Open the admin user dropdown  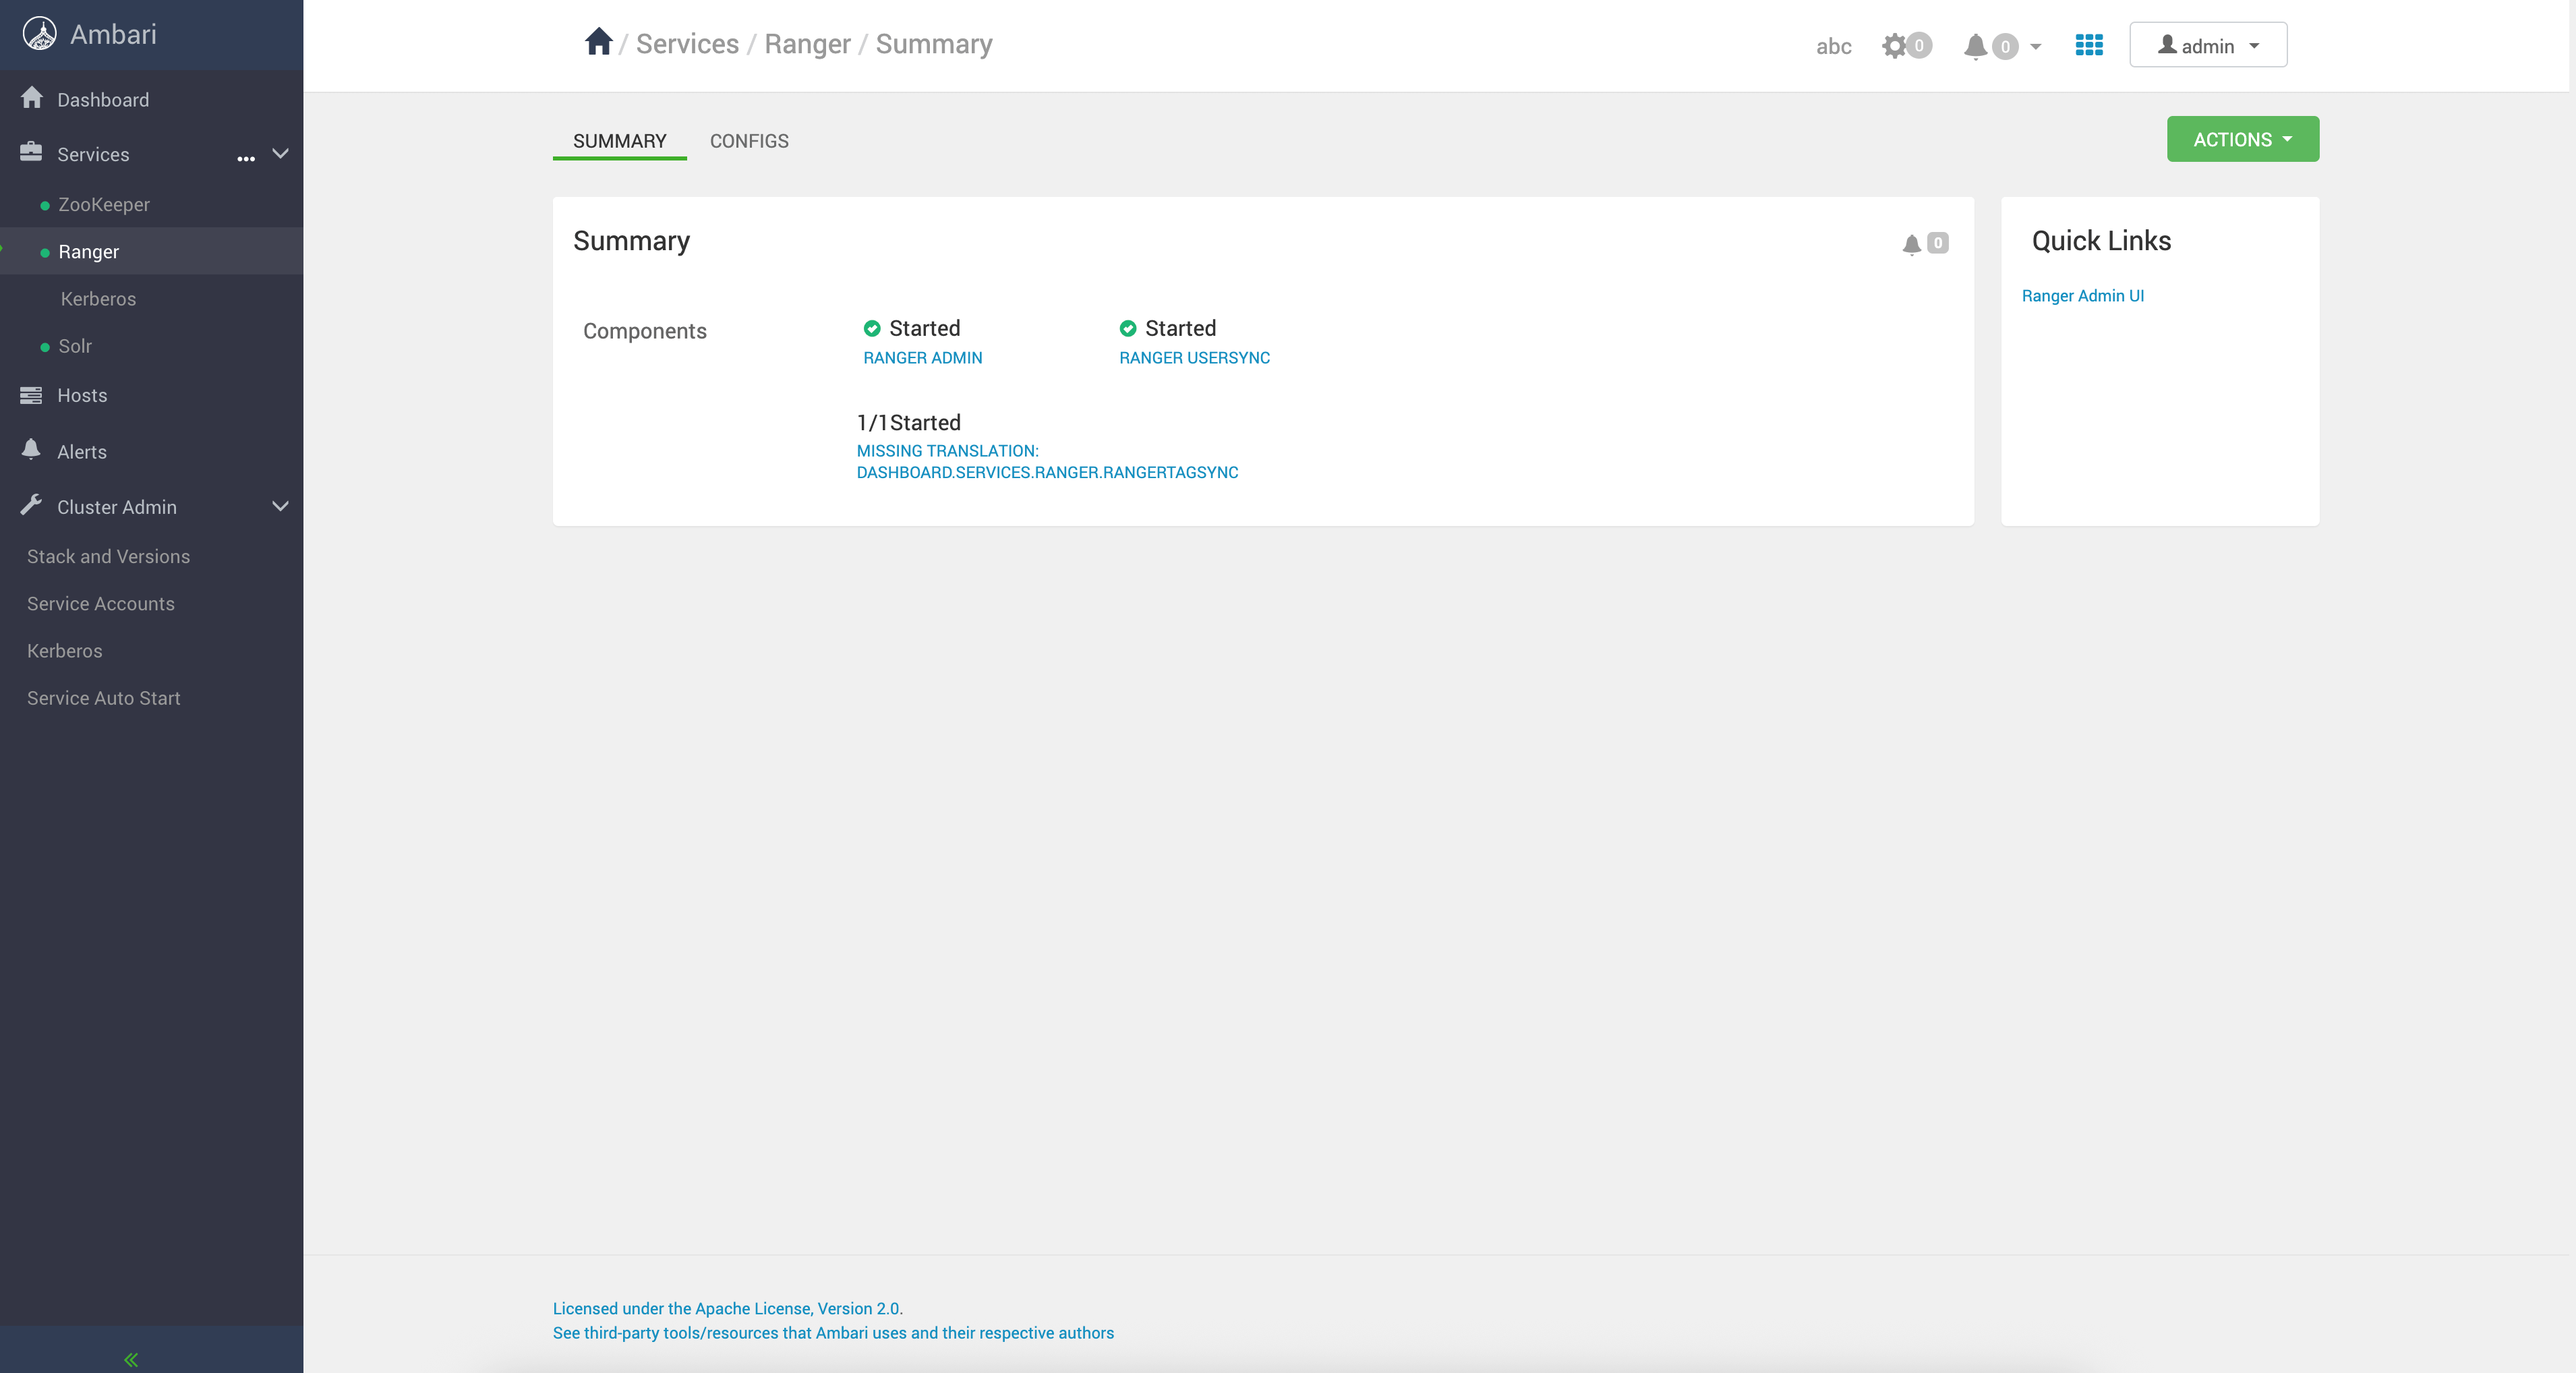pos(2208,45)
